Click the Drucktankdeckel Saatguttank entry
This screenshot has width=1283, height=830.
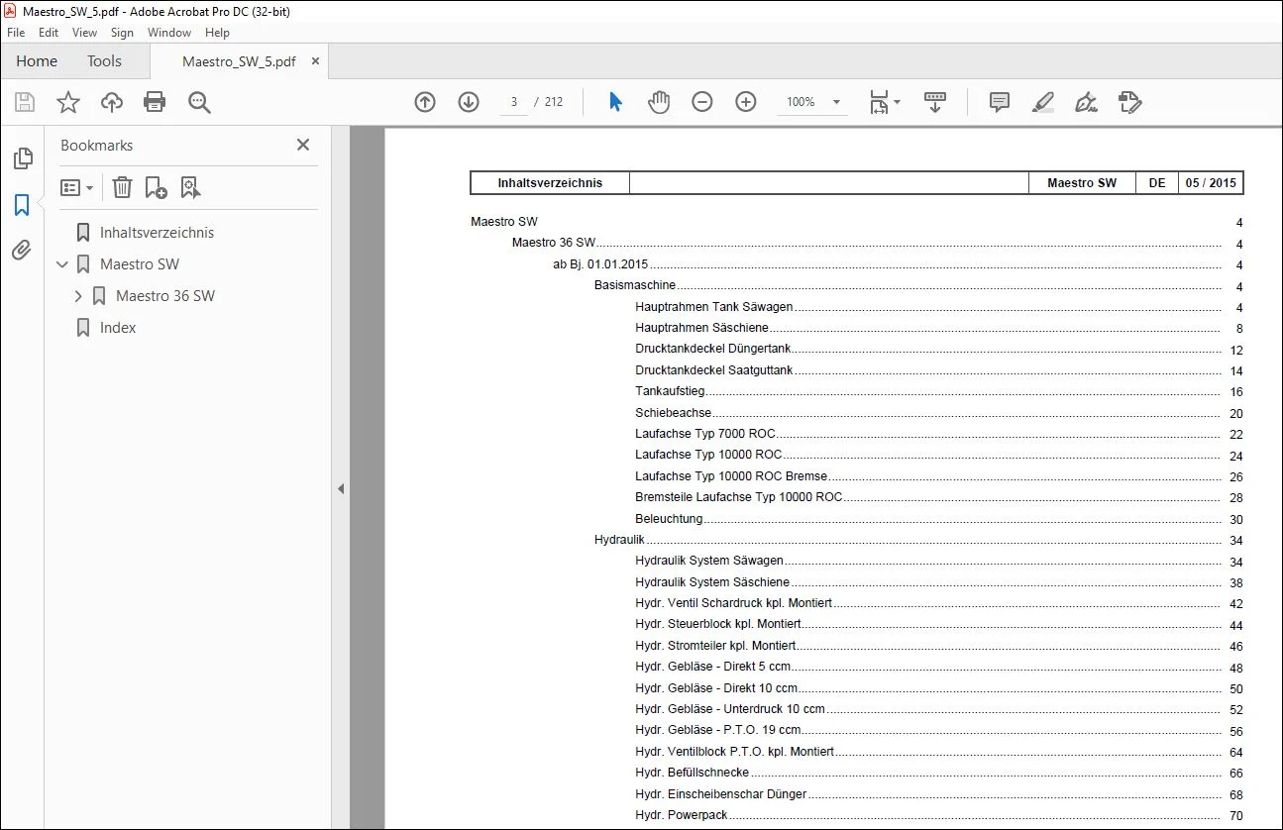714,370
